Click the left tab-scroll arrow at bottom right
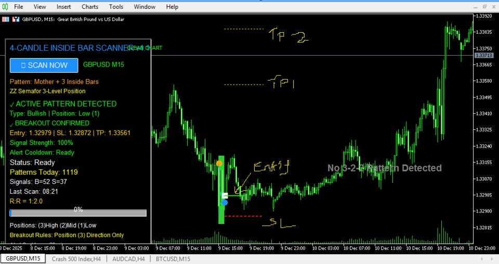The image size is (499, 264). click(482, 259)
